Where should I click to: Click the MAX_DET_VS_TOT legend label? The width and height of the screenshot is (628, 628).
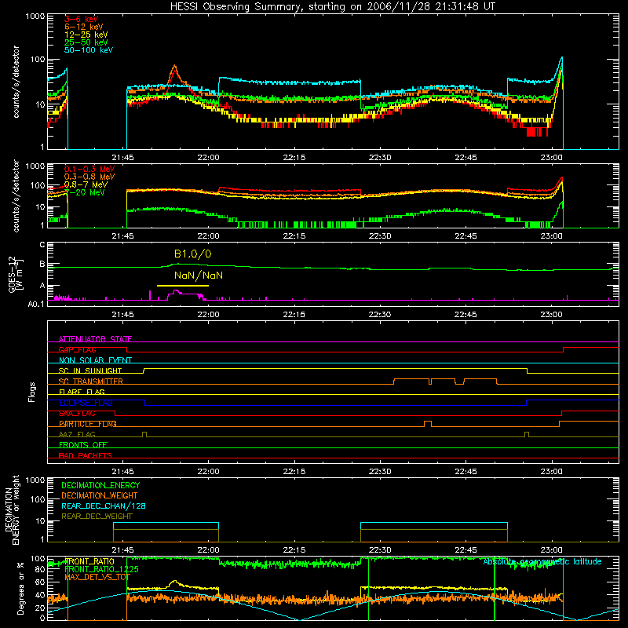tap(97, 577)
